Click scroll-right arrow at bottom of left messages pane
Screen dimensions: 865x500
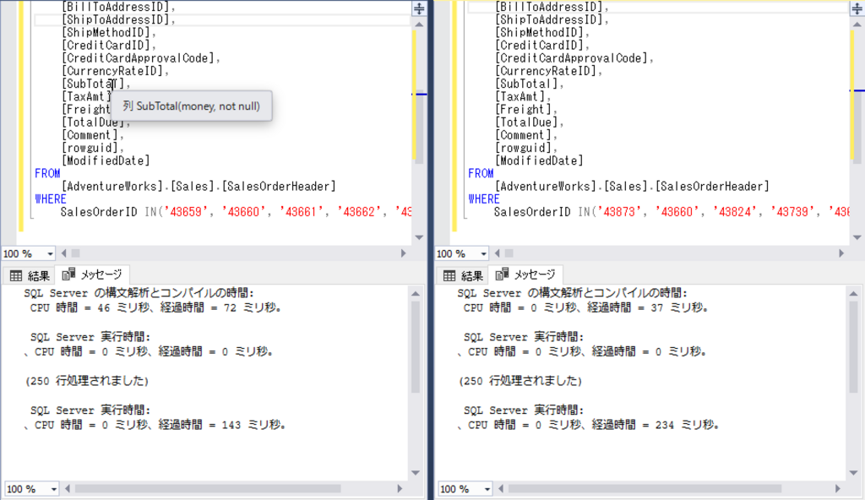click(400, 489)
